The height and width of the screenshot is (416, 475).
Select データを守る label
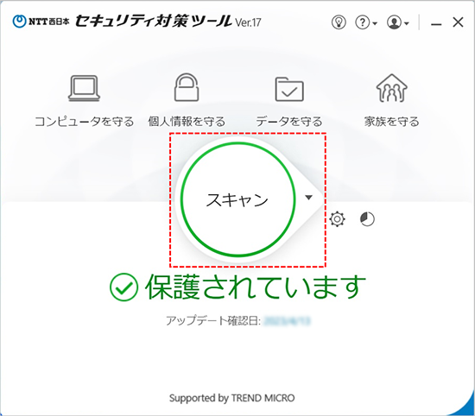289,122
